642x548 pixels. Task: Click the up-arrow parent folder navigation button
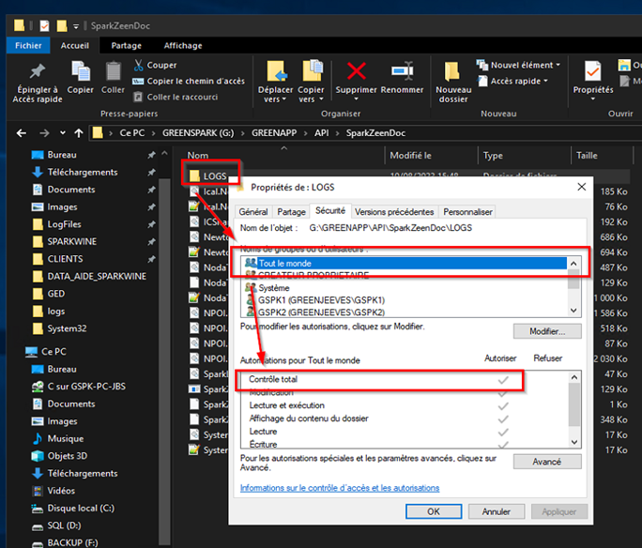pos(78,132)
